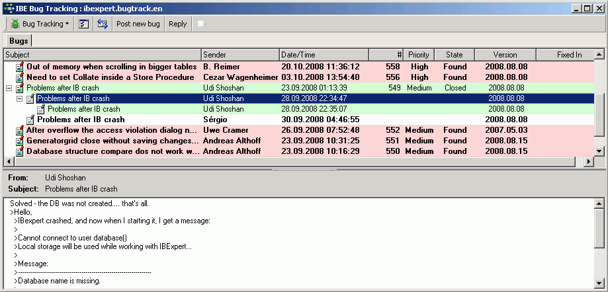Click the message pane scroll up arrow

[x=599, y=203]
